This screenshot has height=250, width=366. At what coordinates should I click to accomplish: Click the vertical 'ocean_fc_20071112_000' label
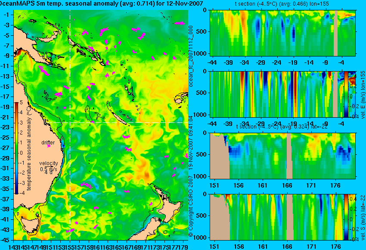point(191,56)
